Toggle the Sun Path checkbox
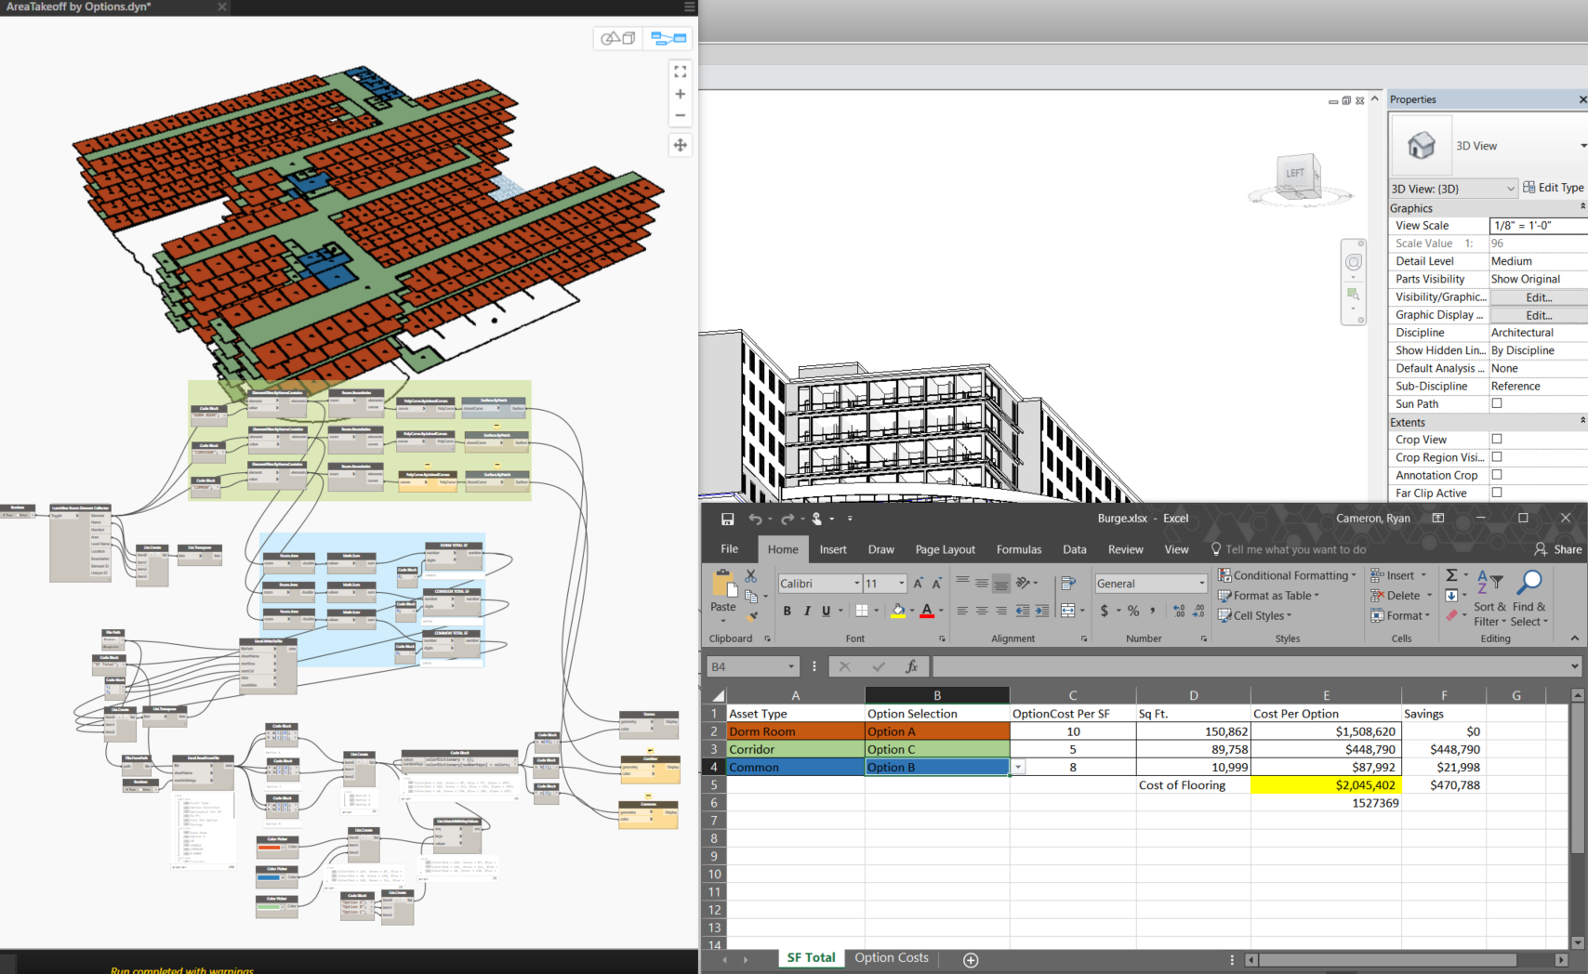Viewport: 1588px width, 974px height. (x=1497, y=403)
